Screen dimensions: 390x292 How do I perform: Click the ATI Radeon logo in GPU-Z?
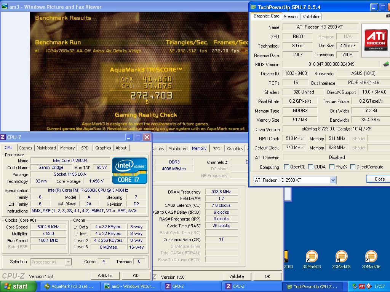(376, 40)
